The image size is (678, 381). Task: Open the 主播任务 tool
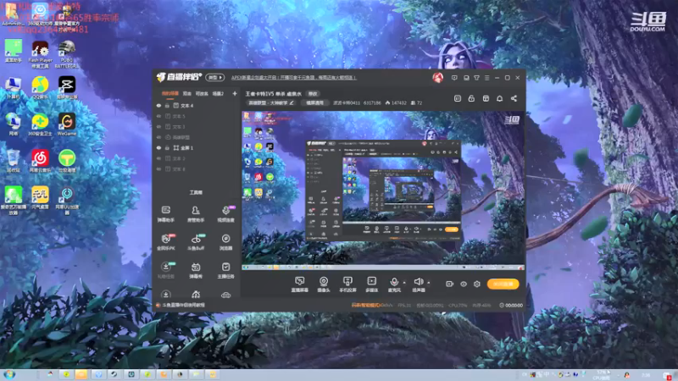(225, 270)
